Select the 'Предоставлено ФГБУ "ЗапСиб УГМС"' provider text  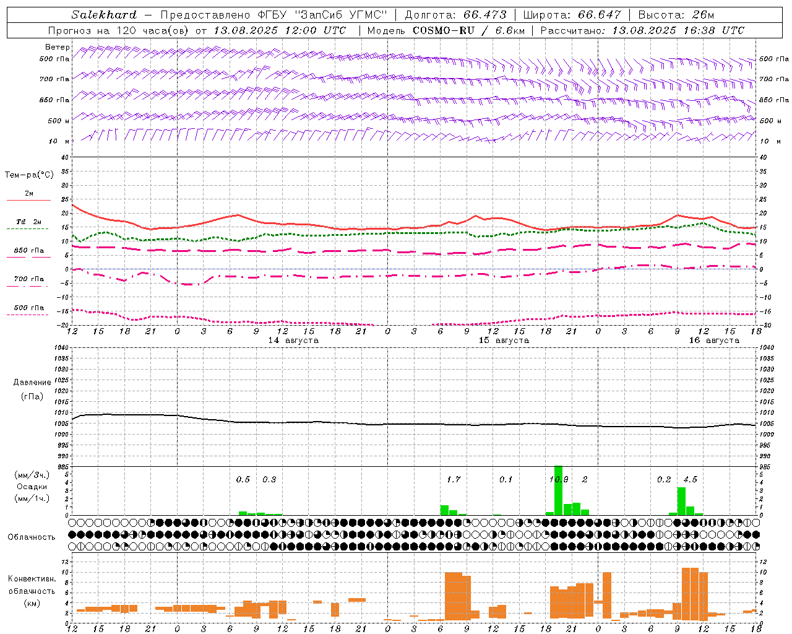click(273, 15)
